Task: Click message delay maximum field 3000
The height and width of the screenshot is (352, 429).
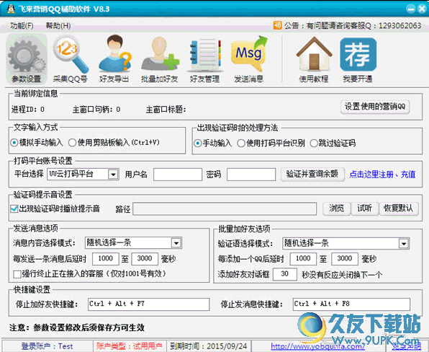Action: point(145,259)
